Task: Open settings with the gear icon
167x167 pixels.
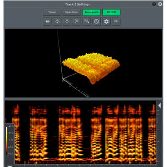Action: click(106, 22)
